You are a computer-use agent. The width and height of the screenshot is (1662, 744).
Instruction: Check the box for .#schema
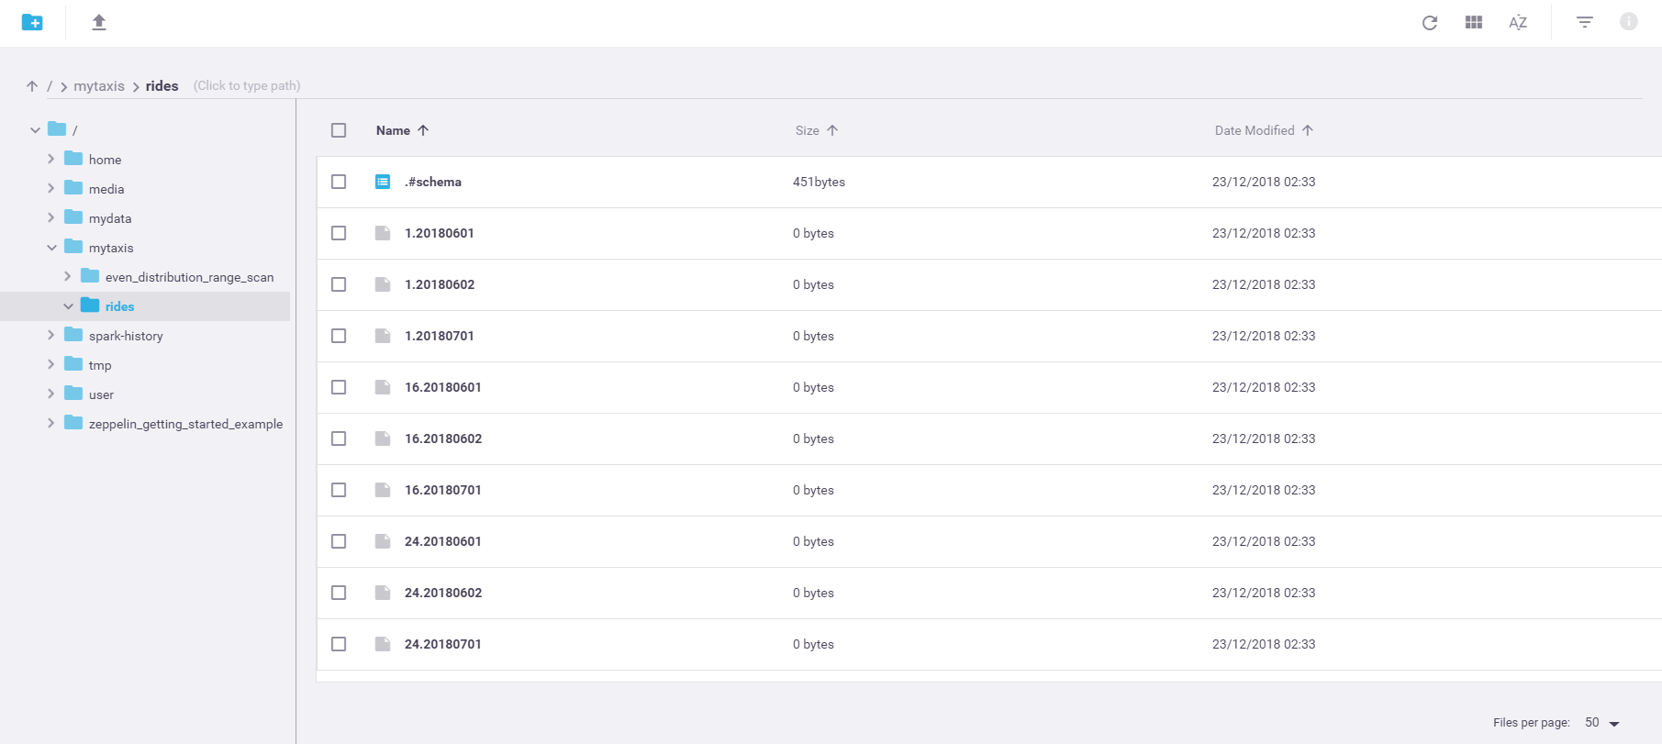tap(339, 182)
